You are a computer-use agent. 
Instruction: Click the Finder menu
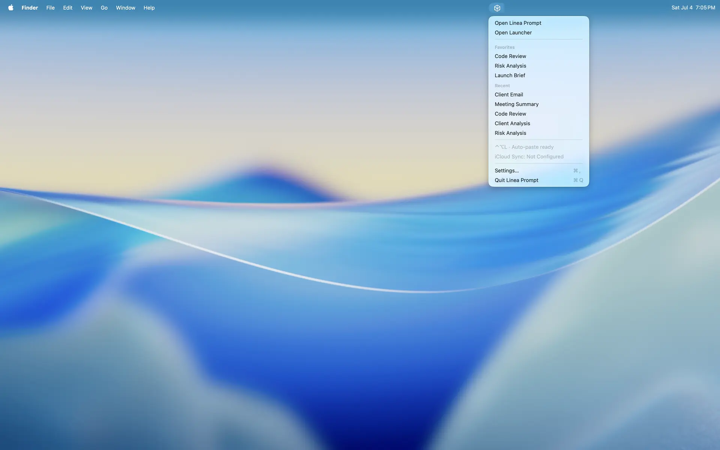30,7
